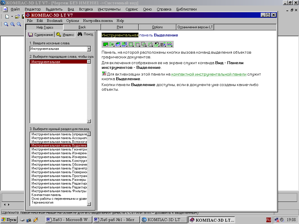Click the Zoom out magnifier icon

pos(19,24)
